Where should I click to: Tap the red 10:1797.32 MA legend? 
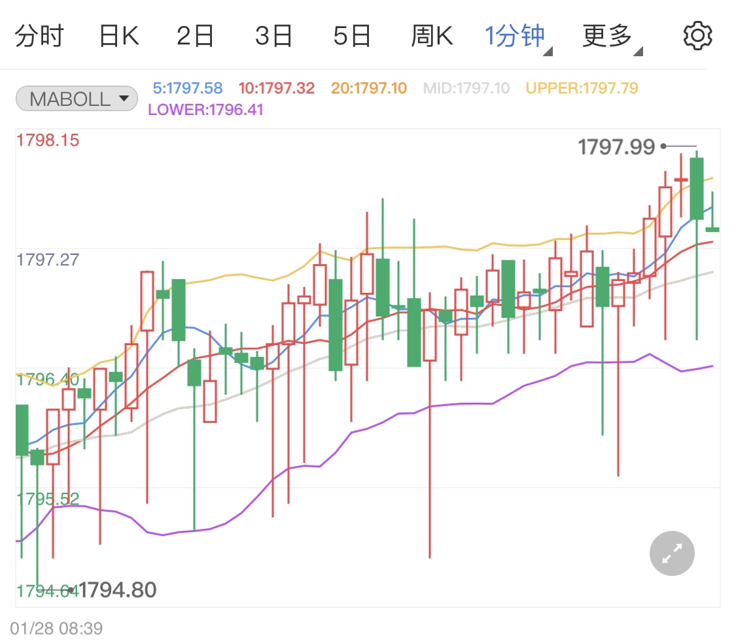click(277, 88)
